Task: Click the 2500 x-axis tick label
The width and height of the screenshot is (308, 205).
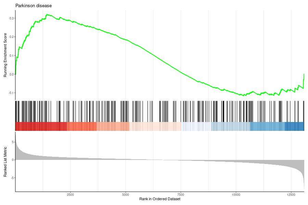Action: click(70, 195)
